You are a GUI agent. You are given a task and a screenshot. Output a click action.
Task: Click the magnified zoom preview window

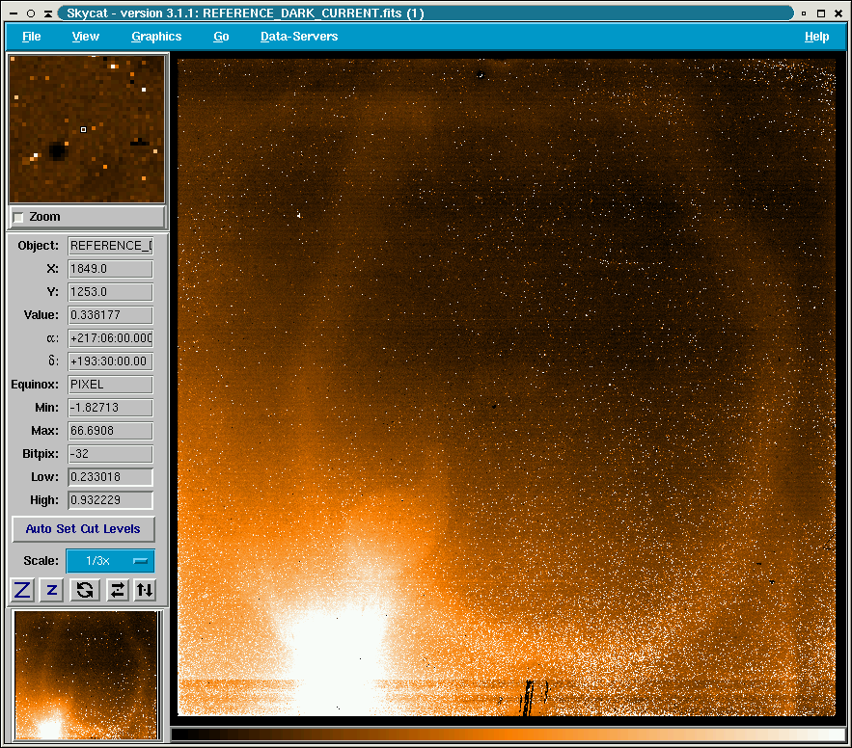[86, 128]
